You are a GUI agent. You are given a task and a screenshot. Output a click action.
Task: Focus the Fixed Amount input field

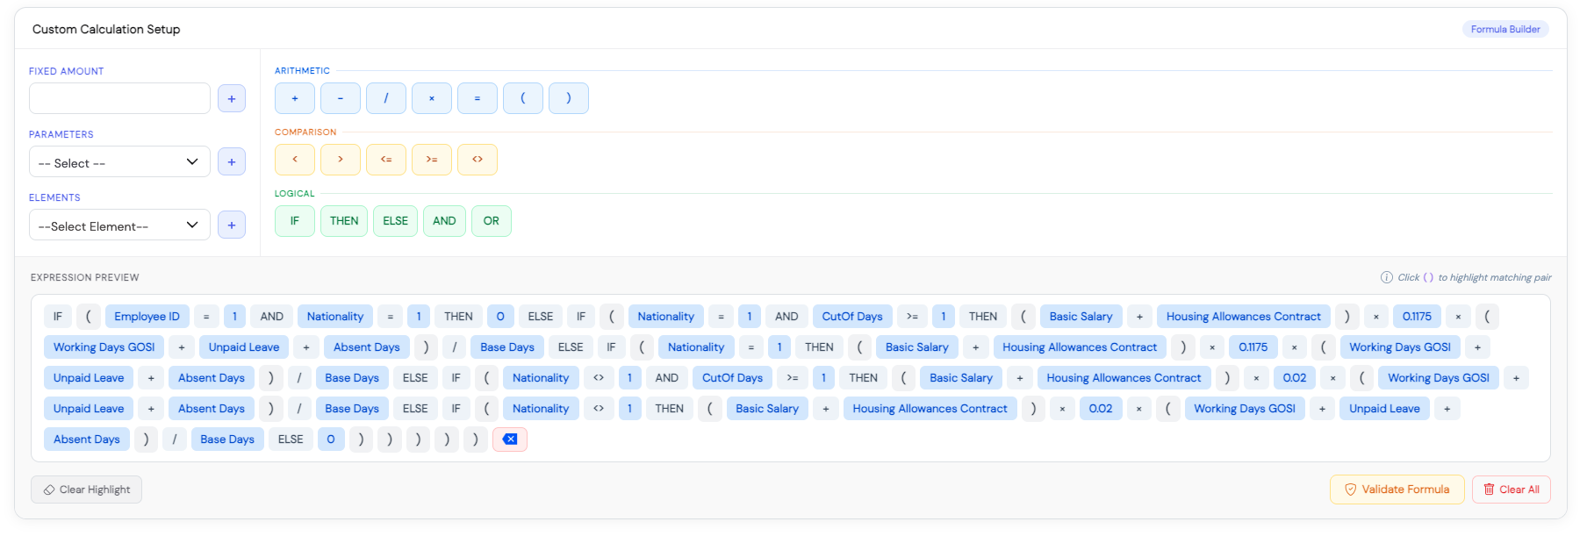tap(119, 98)
